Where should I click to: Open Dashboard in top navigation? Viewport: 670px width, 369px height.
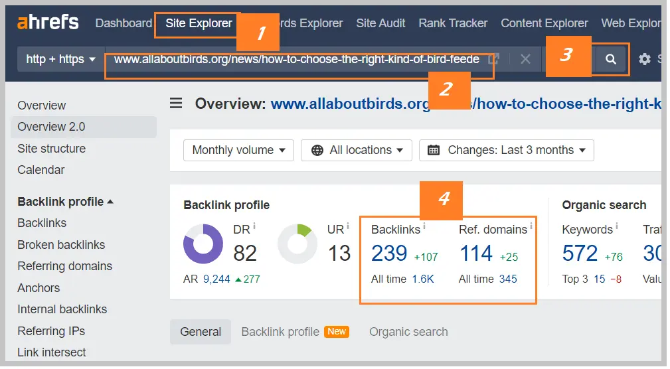[124, 23]
